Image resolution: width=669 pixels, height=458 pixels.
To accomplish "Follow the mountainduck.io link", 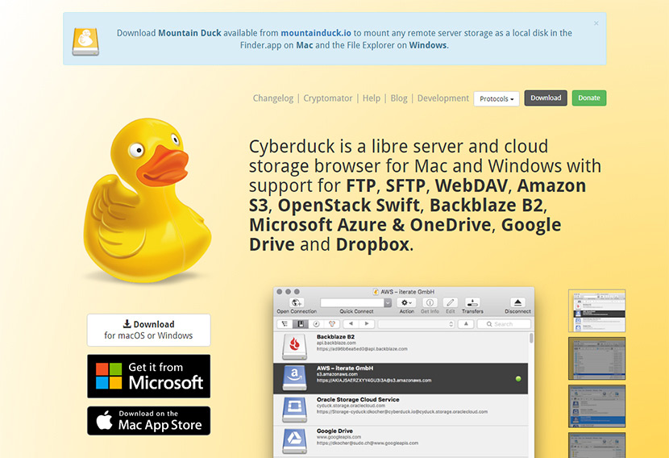I will (316, 33).
